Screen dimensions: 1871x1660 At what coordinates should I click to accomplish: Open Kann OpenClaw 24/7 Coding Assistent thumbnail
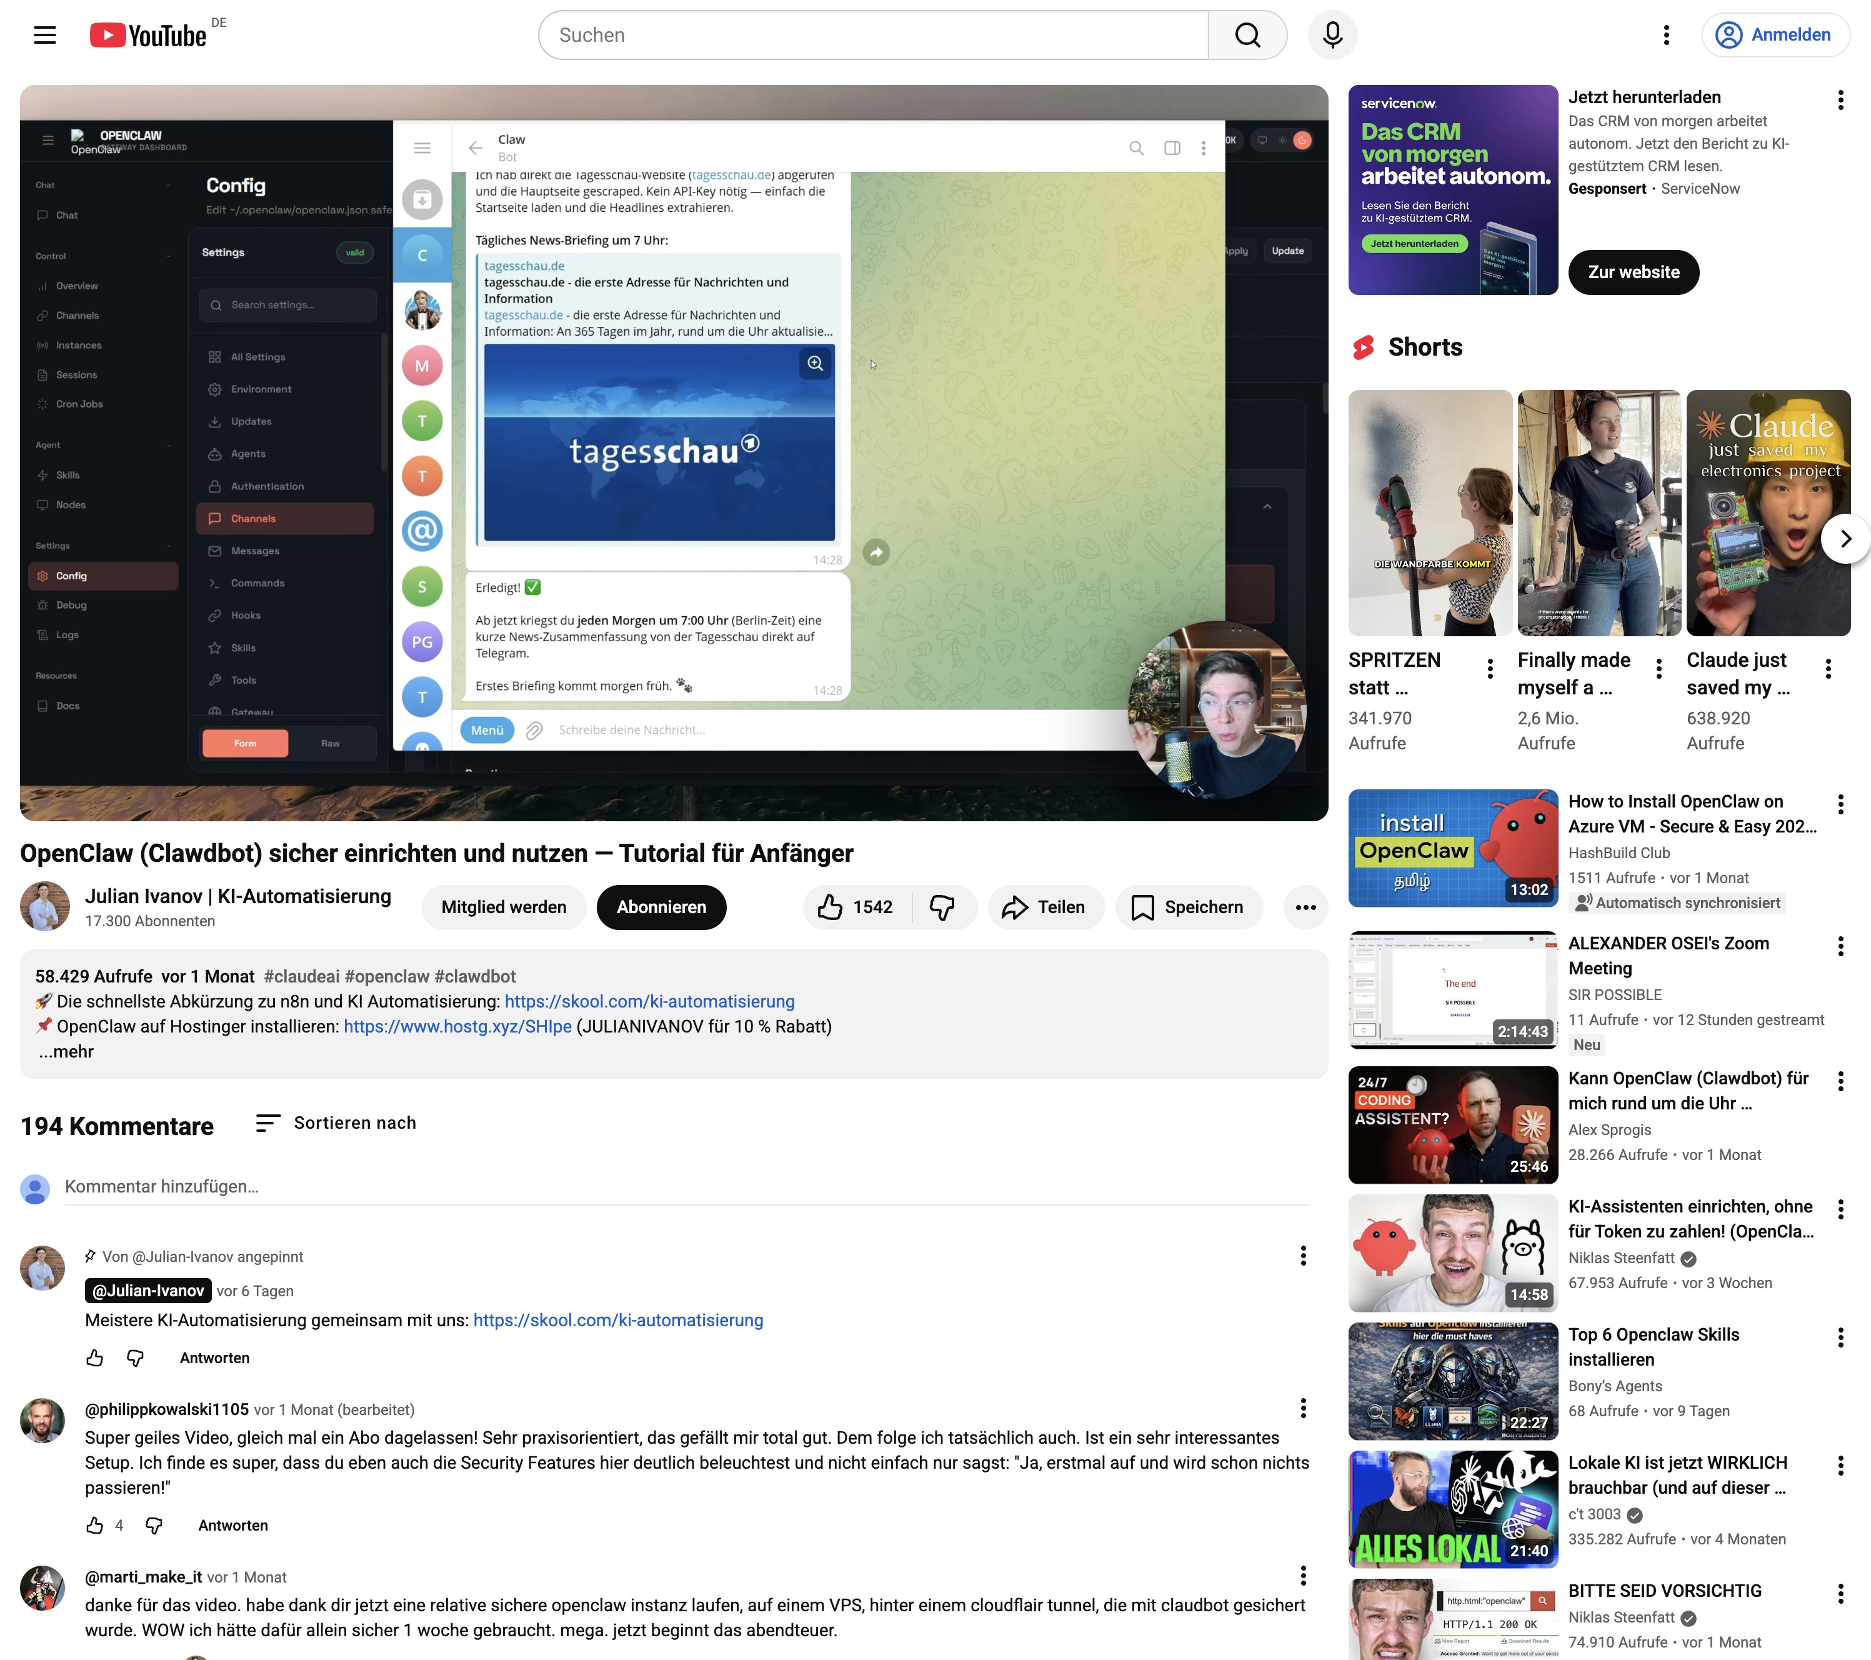pyautogui.click(x=1452, y=1124)
